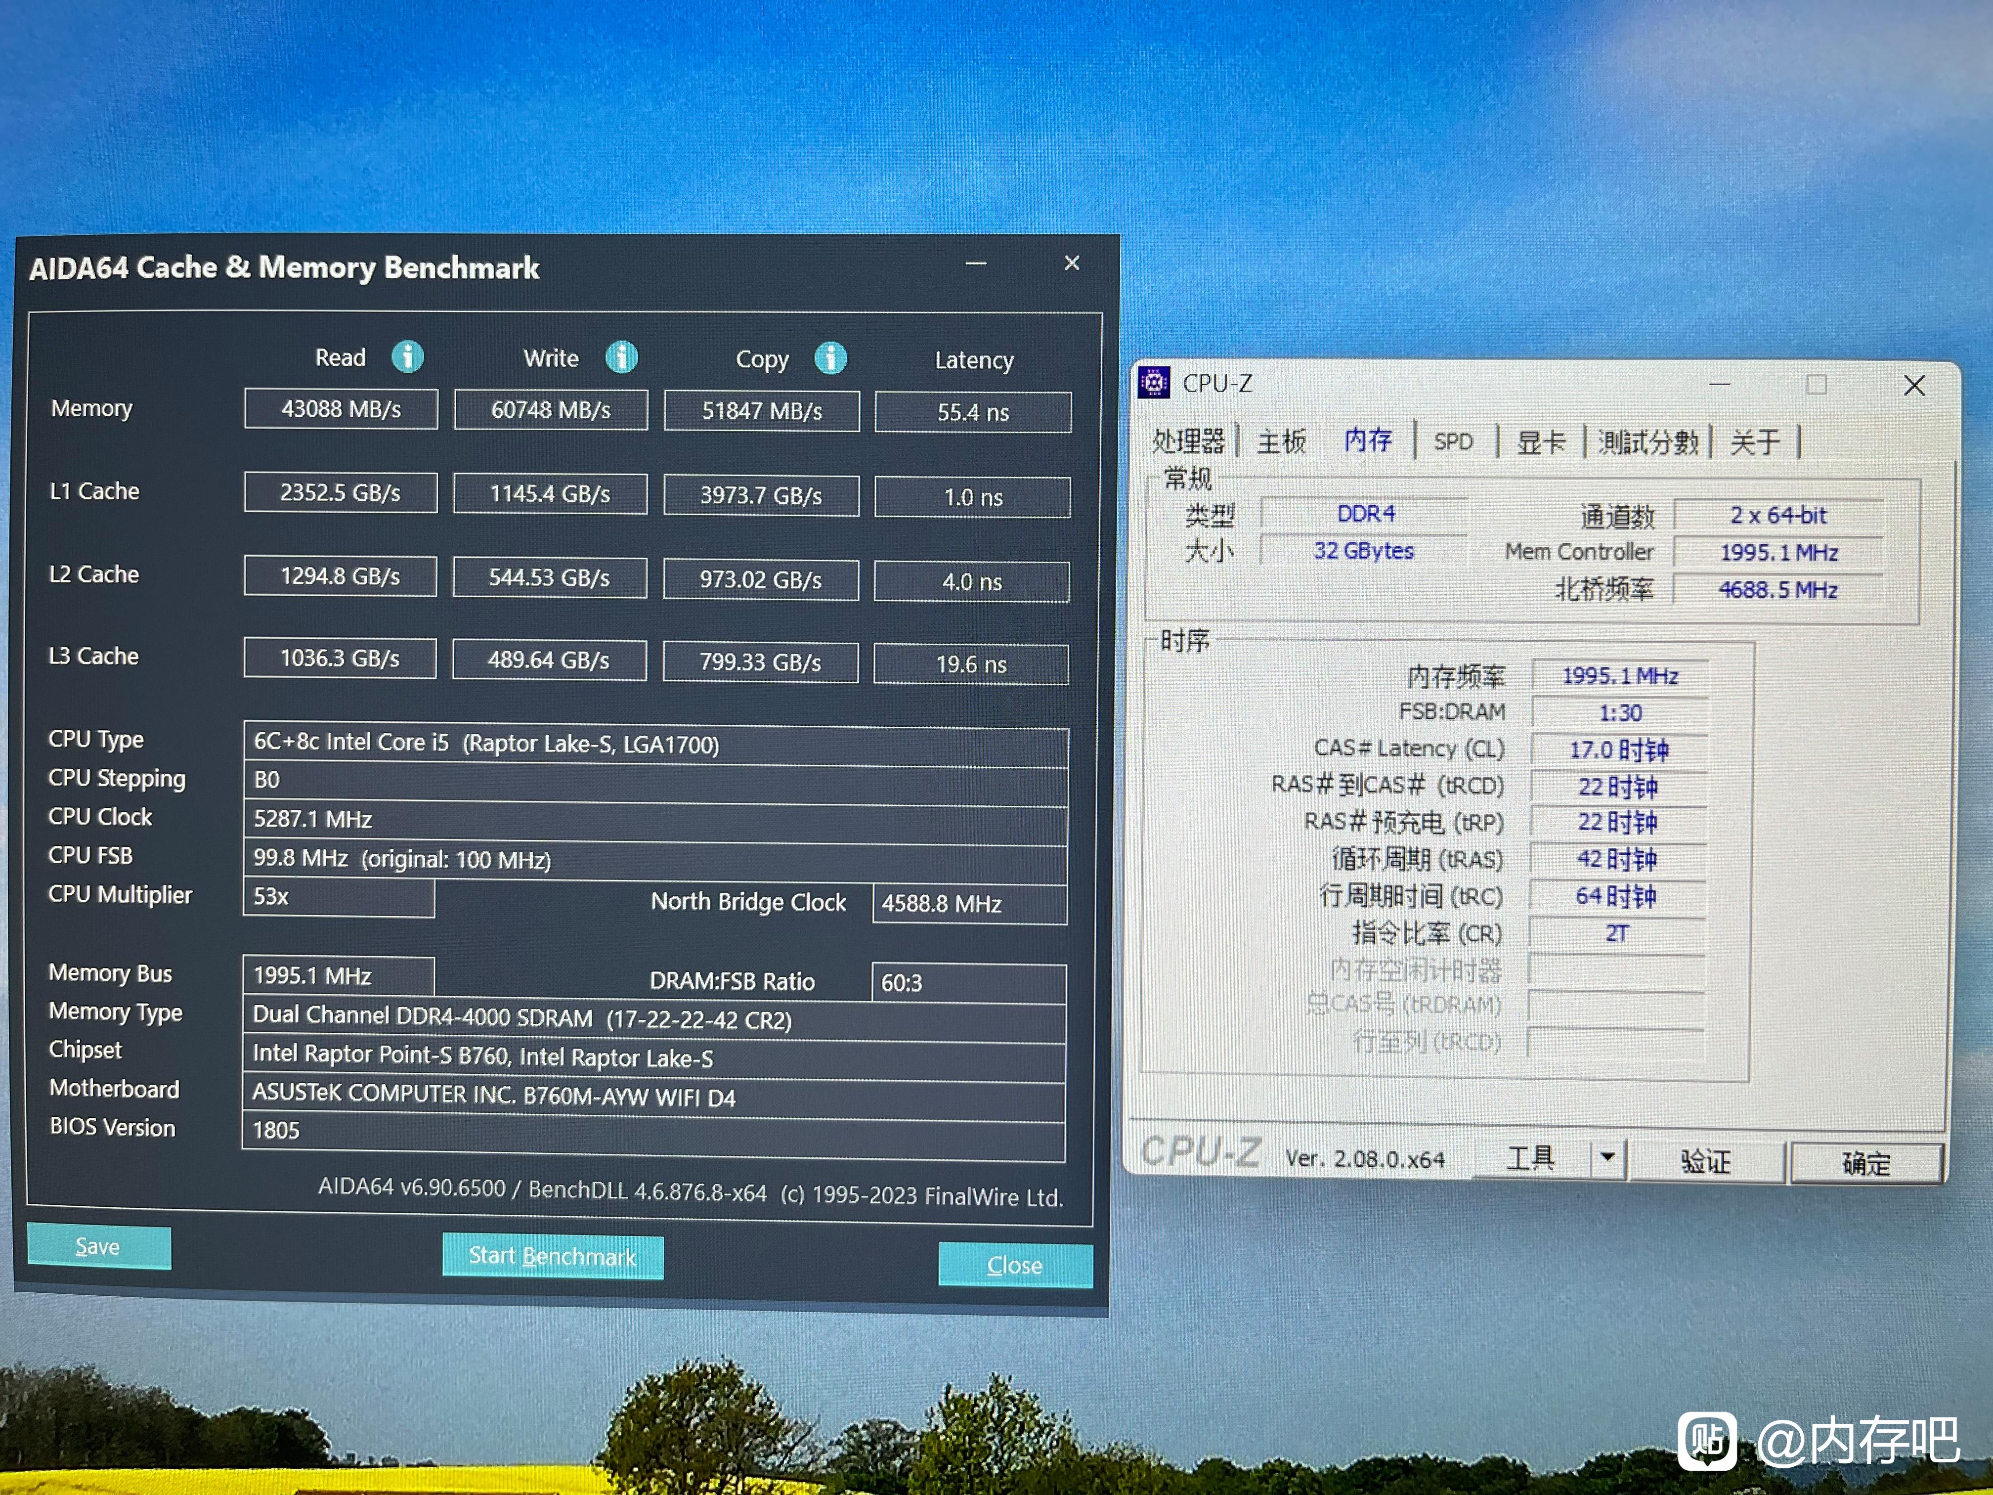Screen dimensions: 1993x1495
Task: Click the Memory Write value 60748 MB/s
Action: click(551, 410)
